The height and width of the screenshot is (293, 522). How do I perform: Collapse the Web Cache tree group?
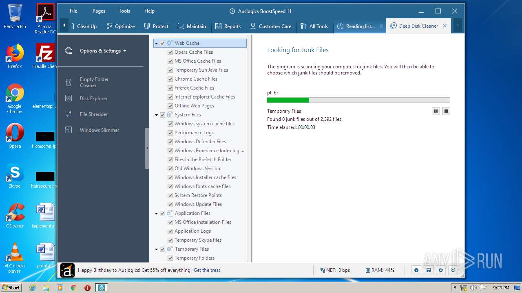157,43
